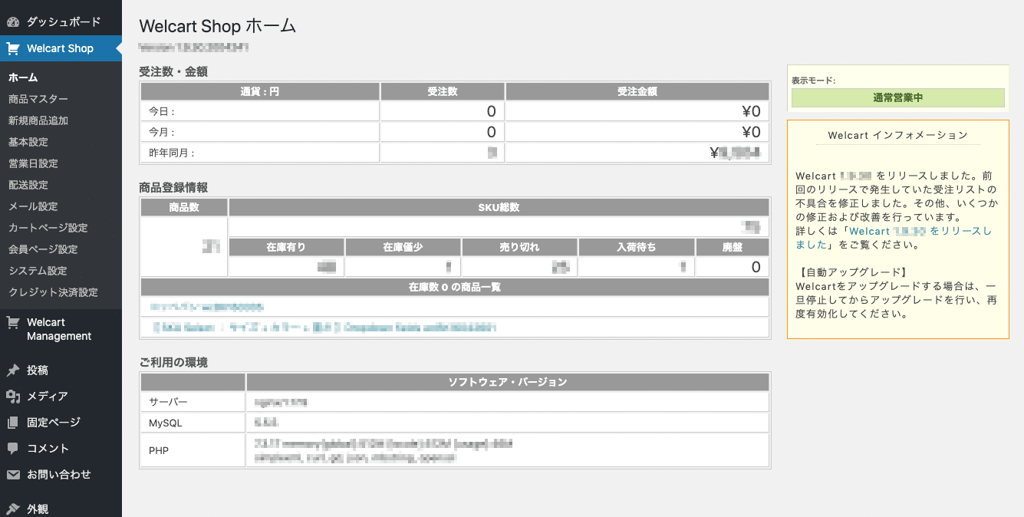Click the 入荷待ち header cell
This screenshot has height=517, width=1024.
[x=636, y=247]
